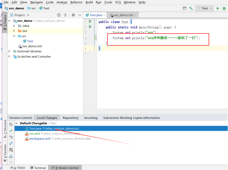Viewport: 228px width, 170px height.
Task: Open the Structure side tool window
Action: coord(5,129)
